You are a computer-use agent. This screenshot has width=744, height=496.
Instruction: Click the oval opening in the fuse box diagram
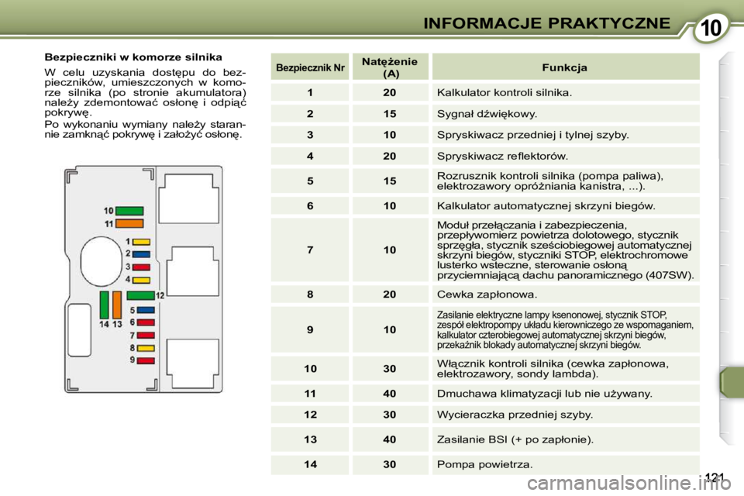pos(101,261)
